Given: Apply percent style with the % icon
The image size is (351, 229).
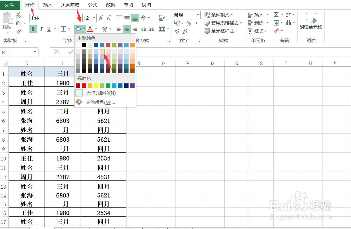Looking at the screenshot, I should click(x=189, y=23).
